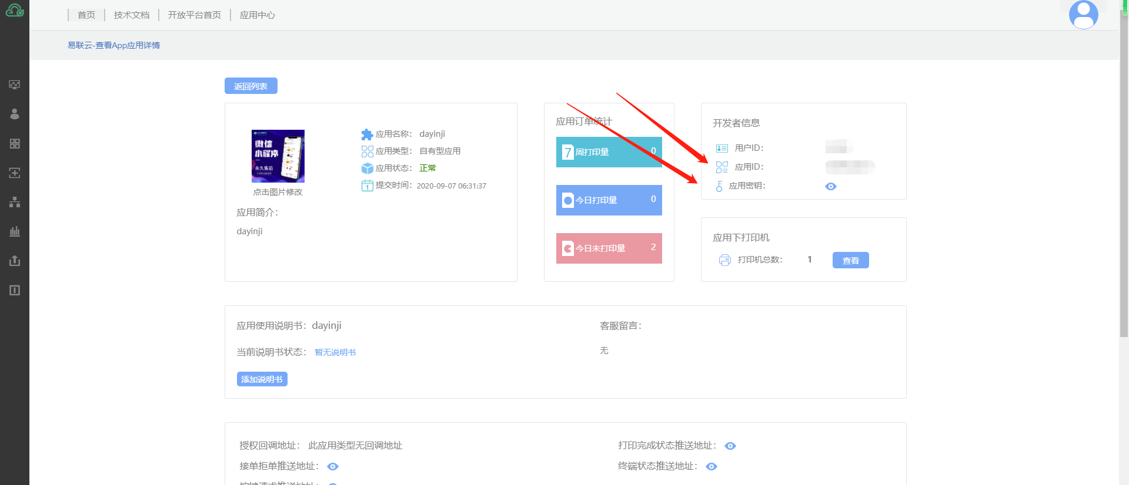Click the upload share sidebar icon
This screenshot has height=485, width=1129.
click(x=15, y=261)
